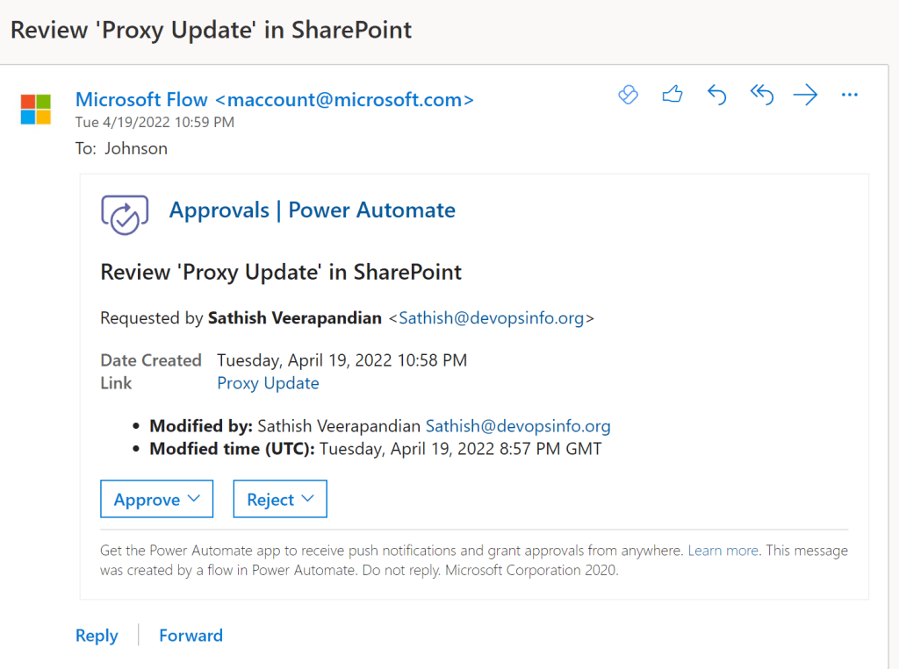The height and width of the screenshot is (669, 899).
Task: Click the requester's email address in Requested by
Action: click(x=491, y=318)
